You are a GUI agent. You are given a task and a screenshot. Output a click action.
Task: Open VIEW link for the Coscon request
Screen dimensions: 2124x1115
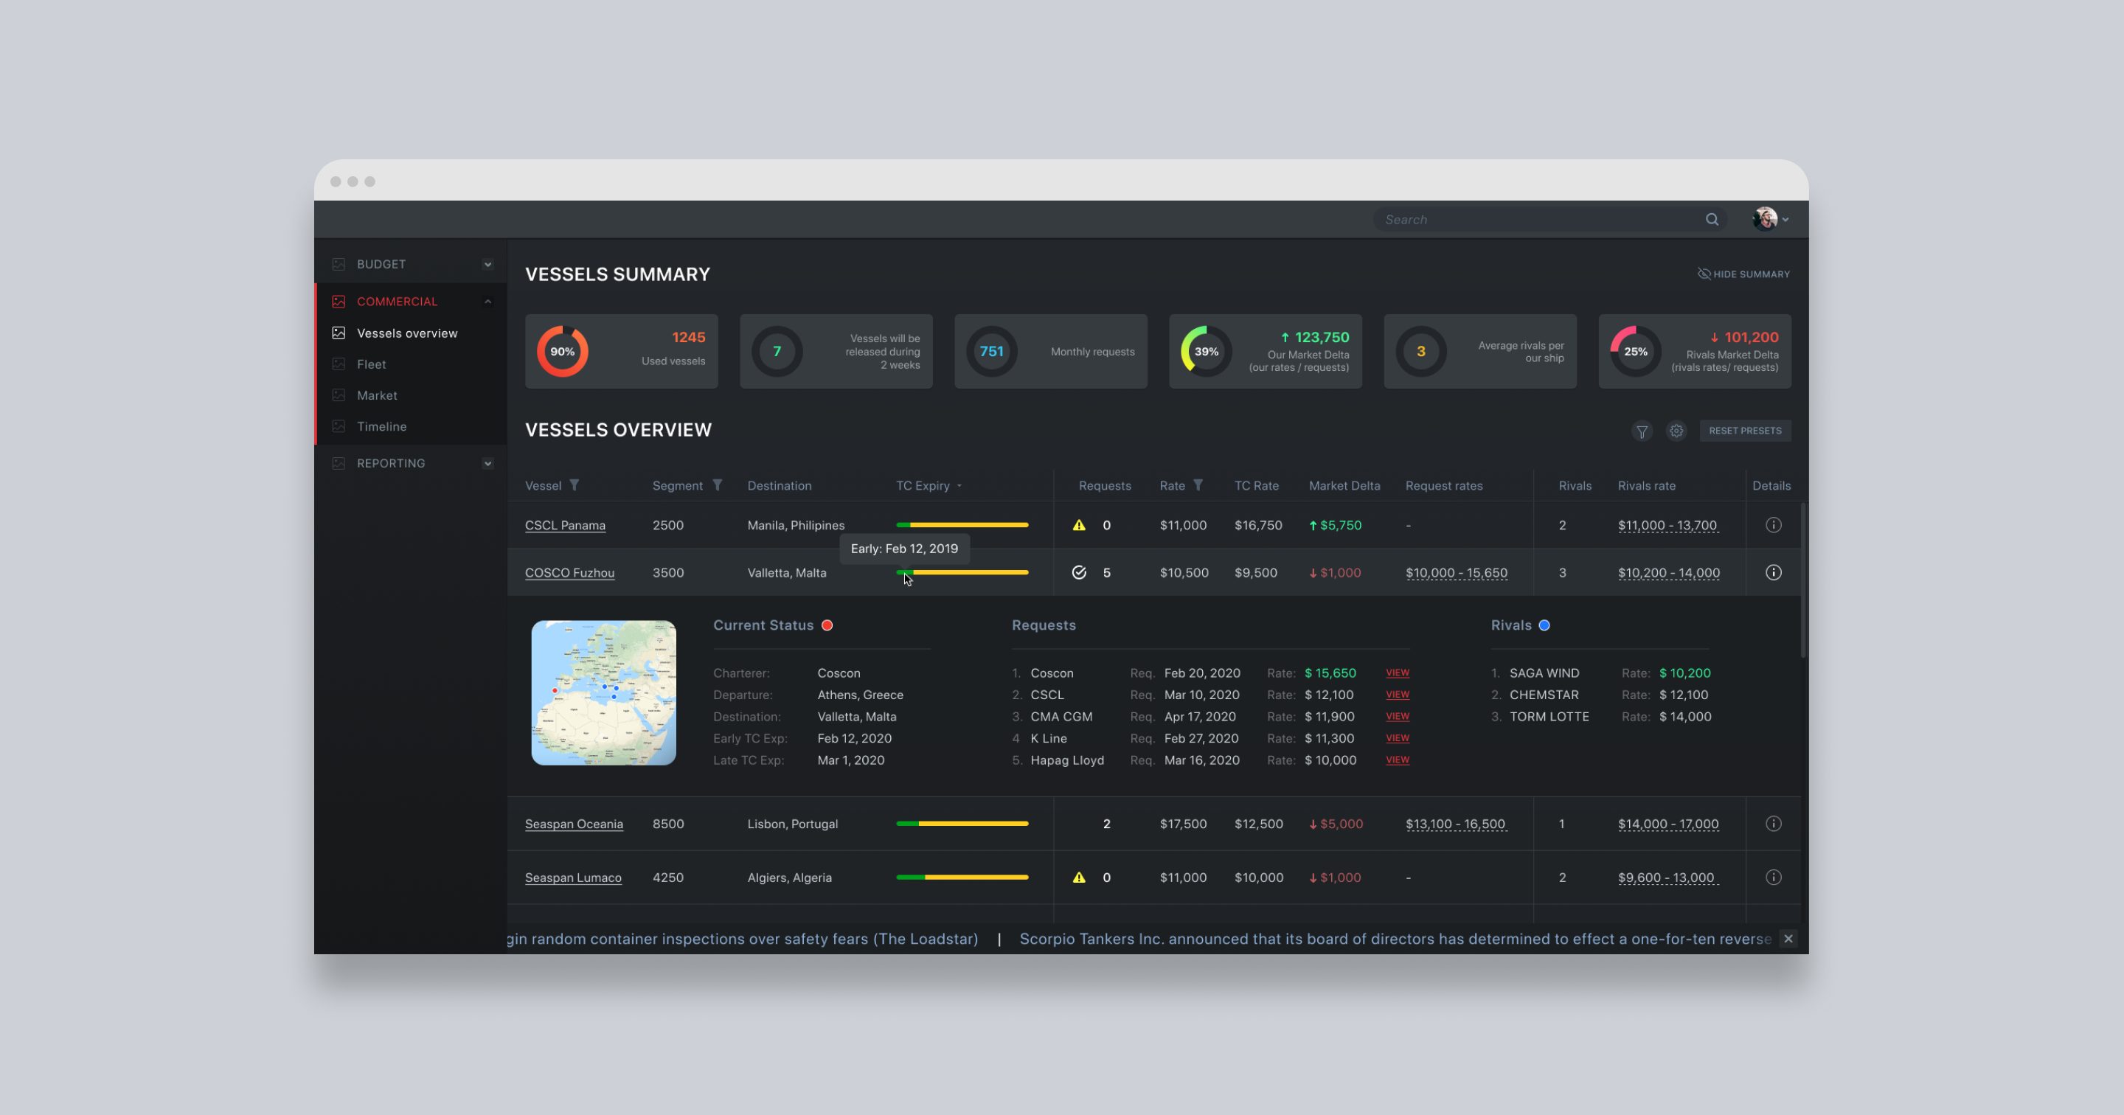1398,673
